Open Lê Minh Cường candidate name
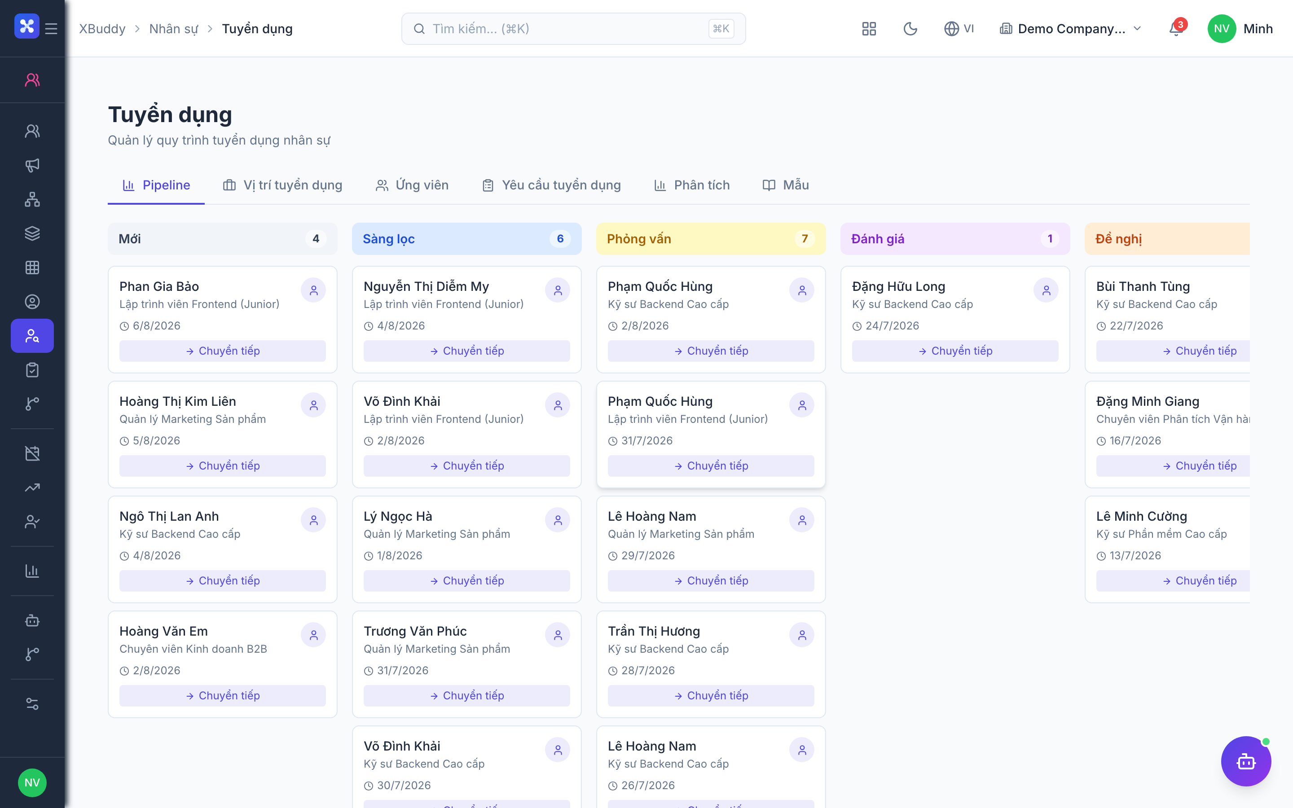Viewport: 1293px width, 808px height. pos(1142,516)
